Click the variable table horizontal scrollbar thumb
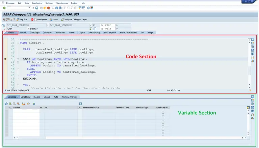This screenshot has width=259, height=148. [32, 138]
